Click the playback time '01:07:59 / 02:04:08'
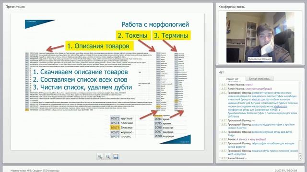The width and height of the screenshot is (307, 172). point(286,171)
